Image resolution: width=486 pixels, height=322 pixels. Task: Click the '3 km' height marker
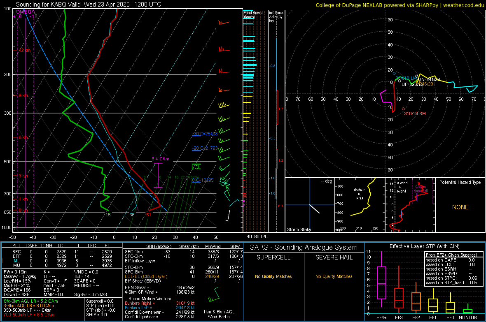coord(23,176)
